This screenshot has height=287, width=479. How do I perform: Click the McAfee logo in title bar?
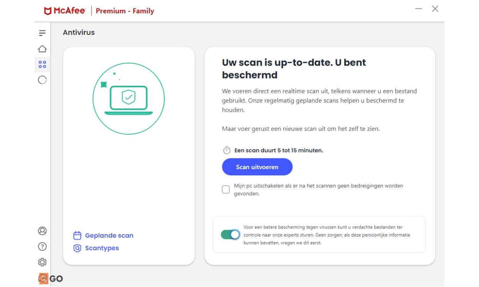point(65,11)
